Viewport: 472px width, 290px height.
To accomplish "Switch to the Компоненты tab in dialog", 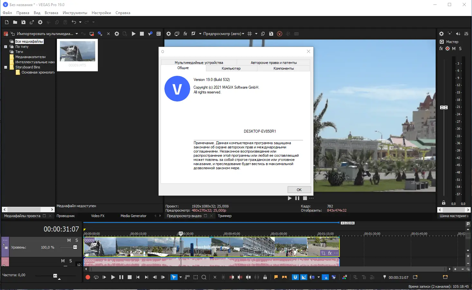I will (x=284, y=68).
